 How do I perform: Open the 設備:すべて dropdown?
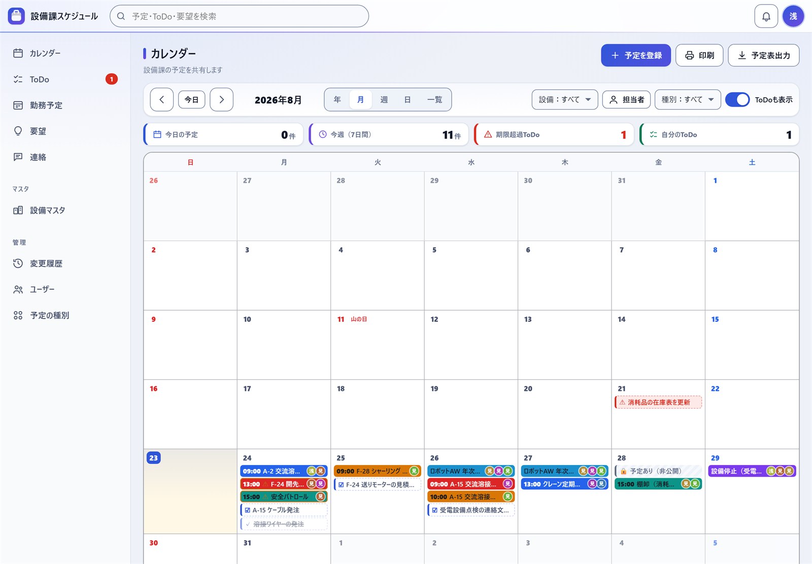[565, 99]
